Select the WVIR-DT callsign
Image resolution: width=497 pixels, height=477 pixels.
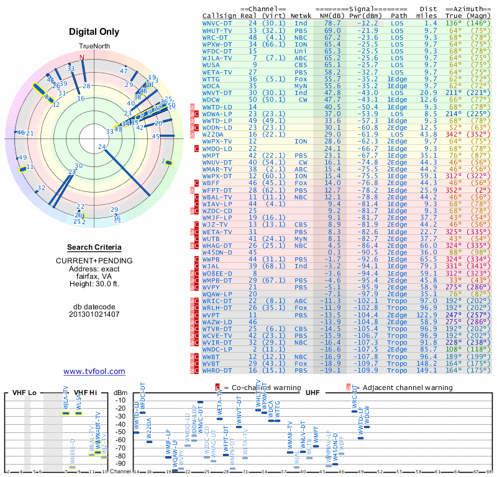[217, 343]
